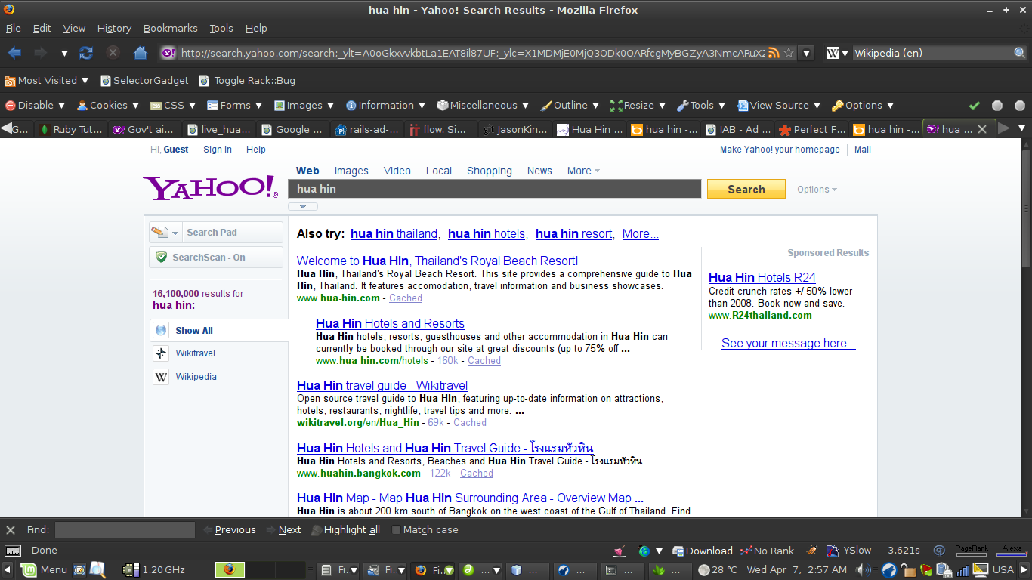The height and width of the screenshot is (580, 1032).
Task: Click the Yahoo search box containing hua hin
Action: (495, 189)
